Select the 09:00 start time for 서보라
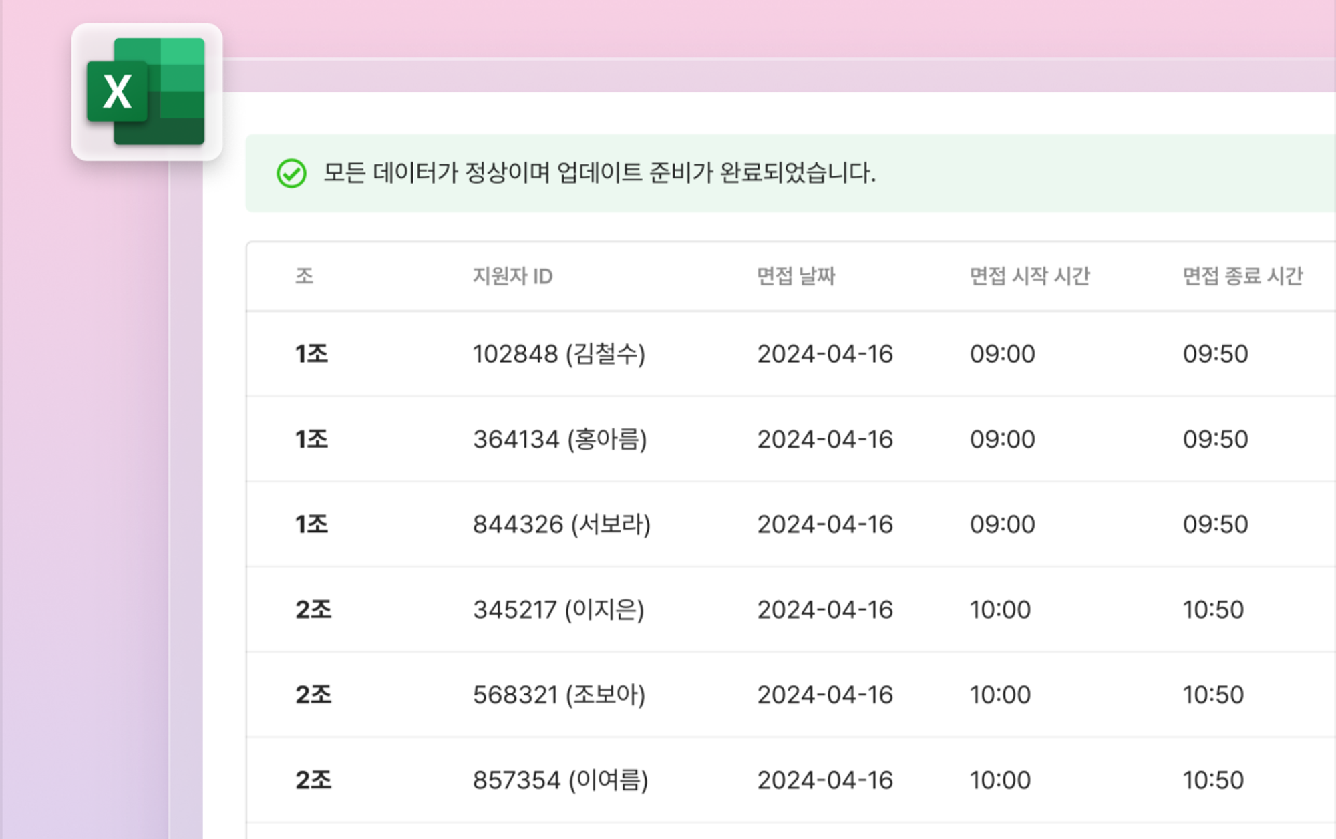The width and height of the screenshot is (1336, 839). click(x=1002, y=524)
